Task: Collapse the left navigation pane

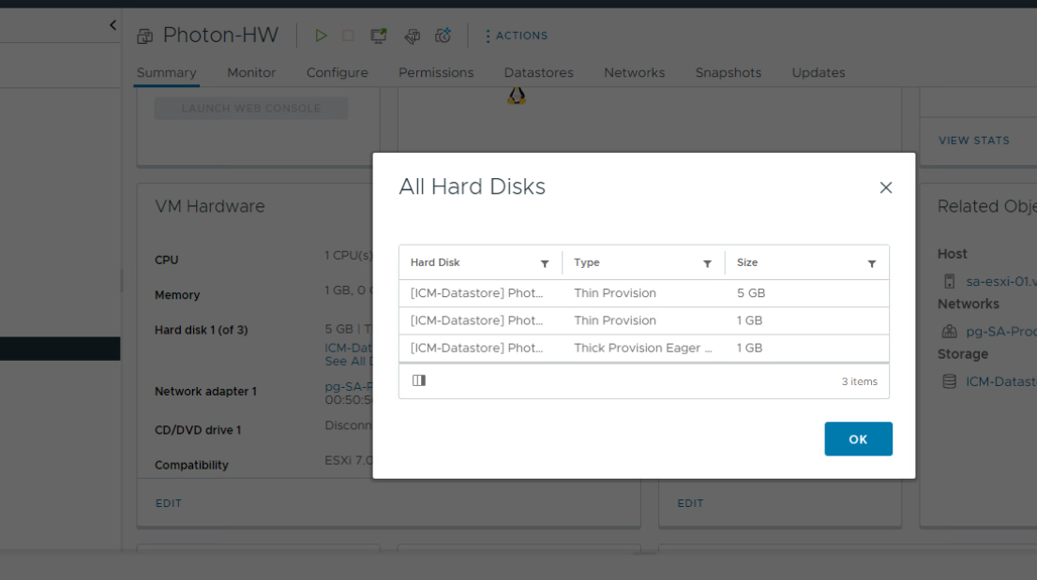Action: click(x=113, y=25)
